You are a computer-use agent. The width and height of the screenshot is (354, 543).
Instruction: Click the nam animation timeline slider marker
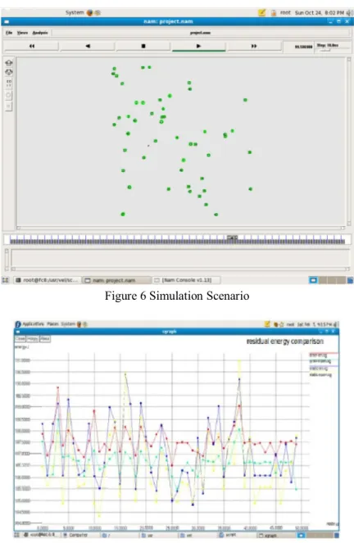[232, 238]
